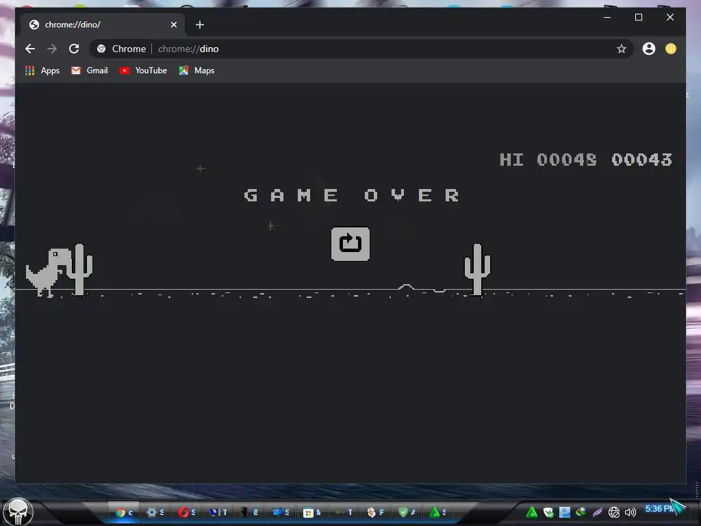Click the cactus right of the restart button
This screenshot has height=526, width=701.
point(477,270)
